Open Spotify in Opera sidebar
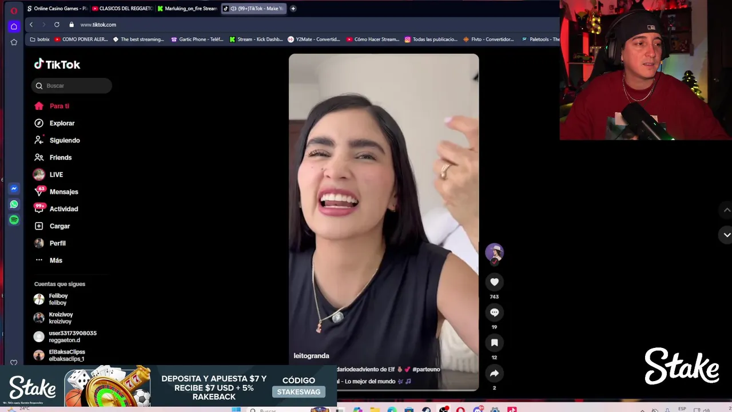The image size is (732, 412). tap(14, 220)
